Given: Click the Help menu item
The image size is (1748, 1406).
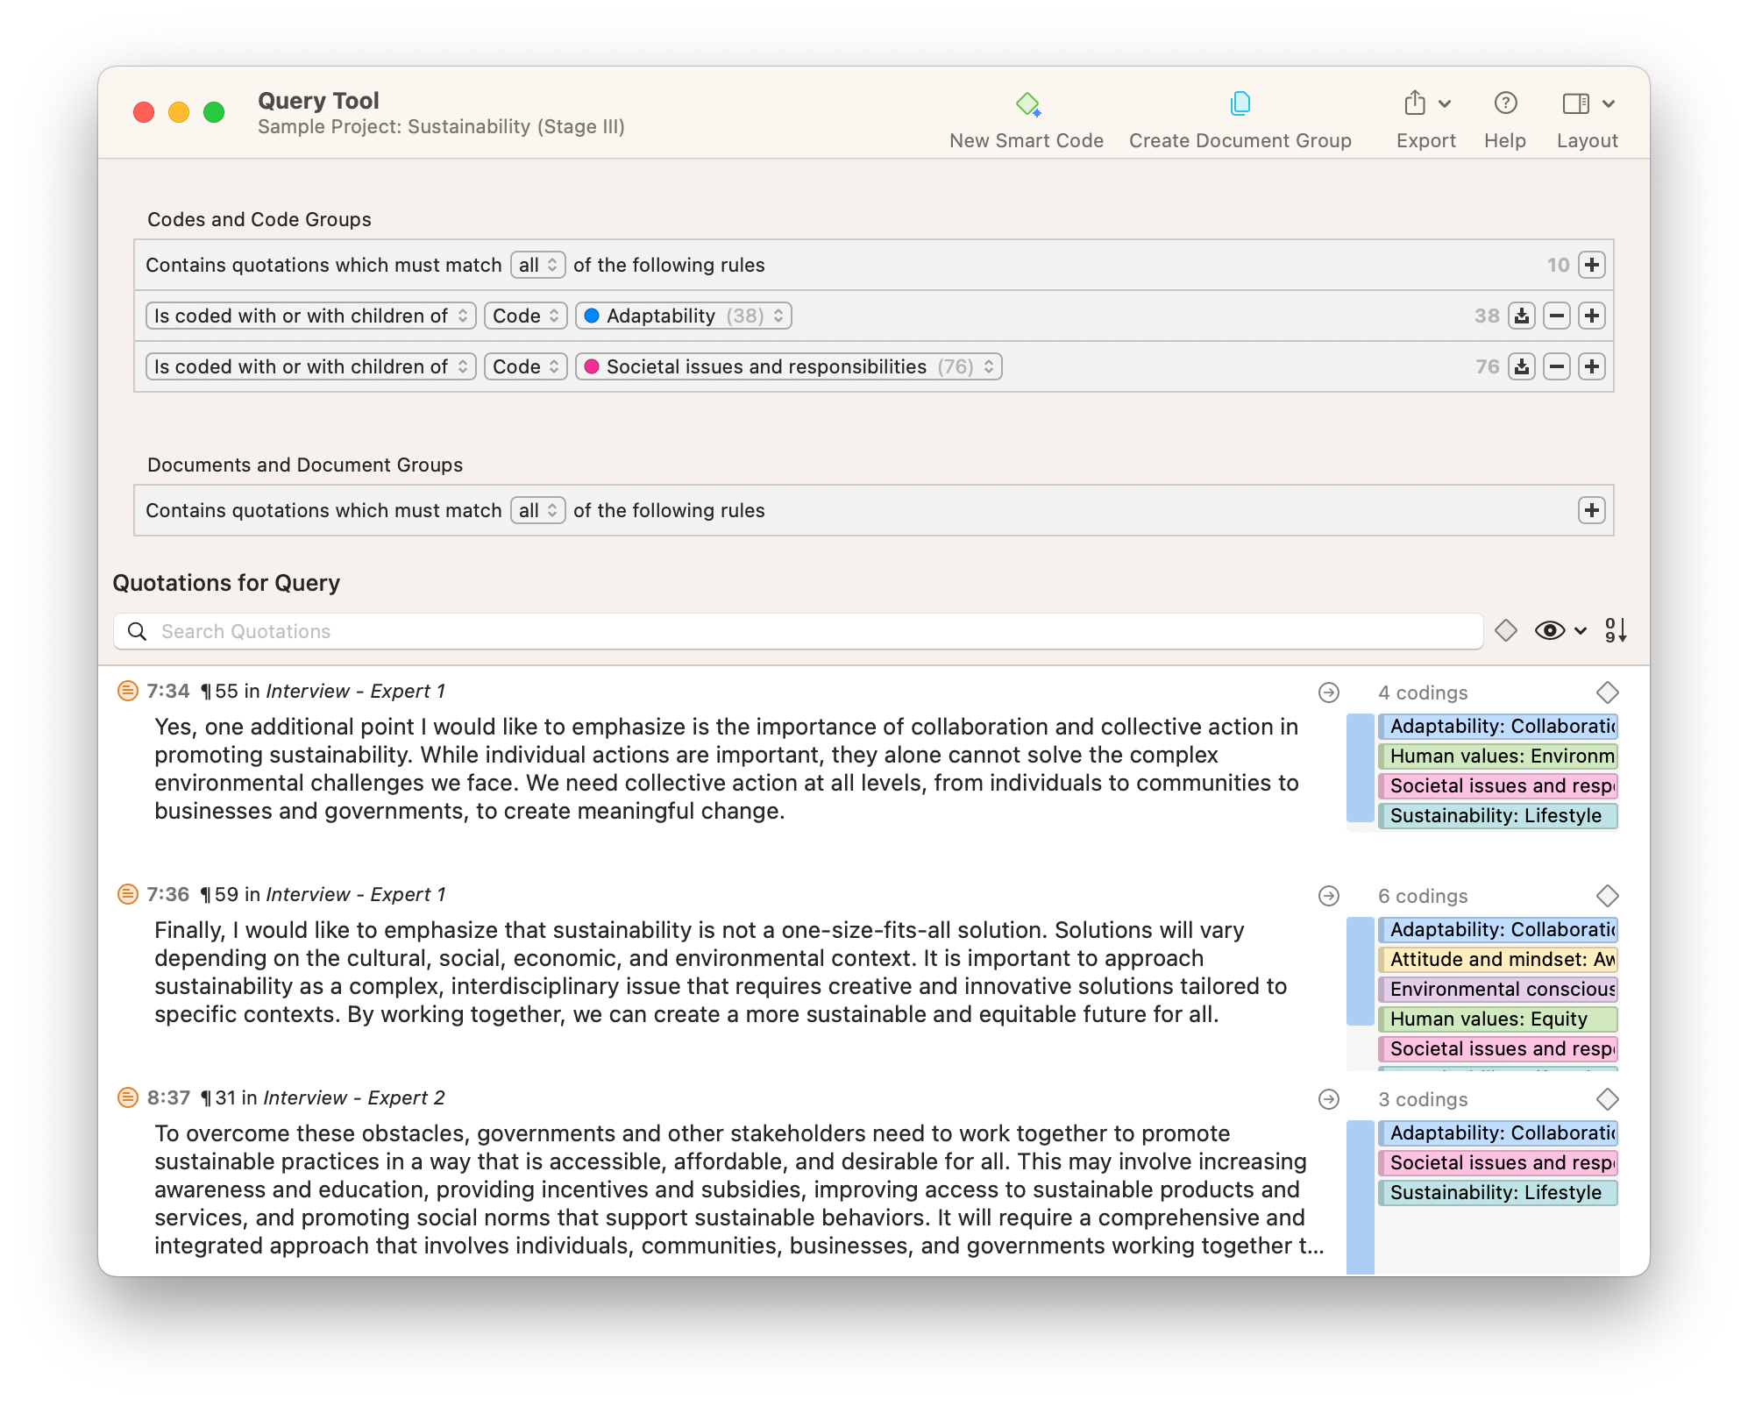Looking at the screenshot, I should pos(1504,120).
